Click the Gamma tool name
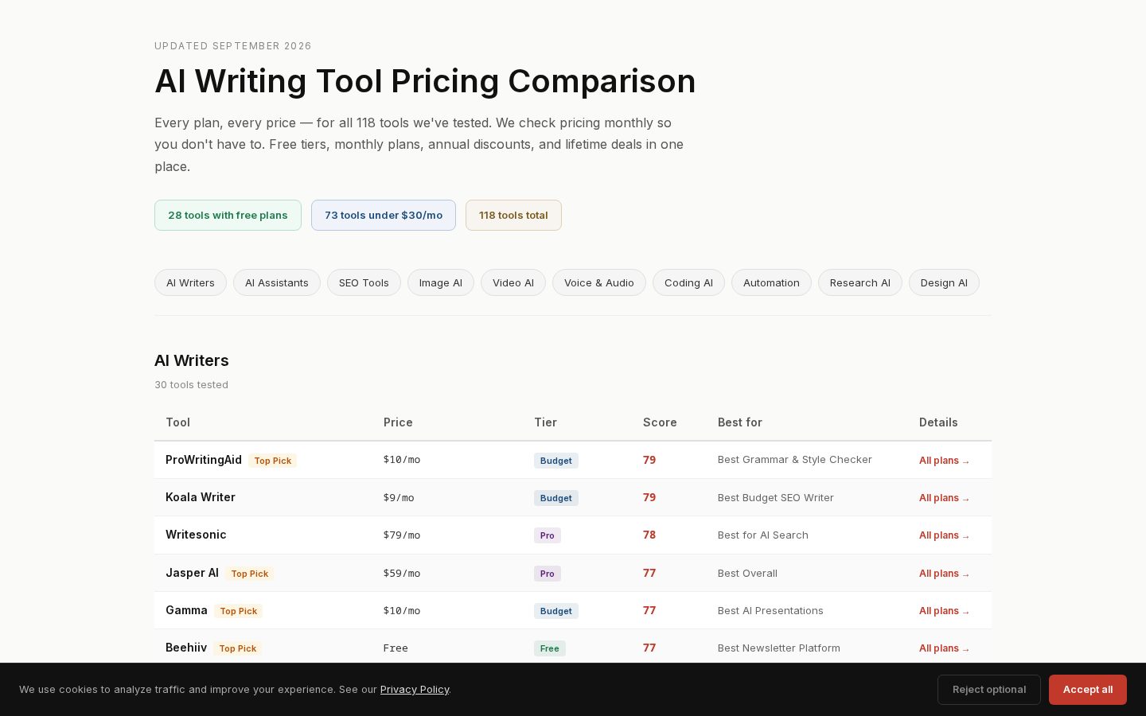 (186, 610)
